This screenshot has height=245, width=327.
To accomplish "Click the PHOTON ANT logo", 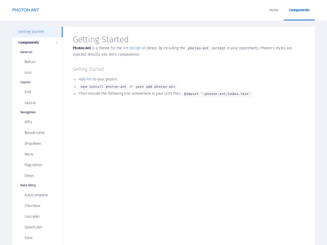I will point(25,10).
